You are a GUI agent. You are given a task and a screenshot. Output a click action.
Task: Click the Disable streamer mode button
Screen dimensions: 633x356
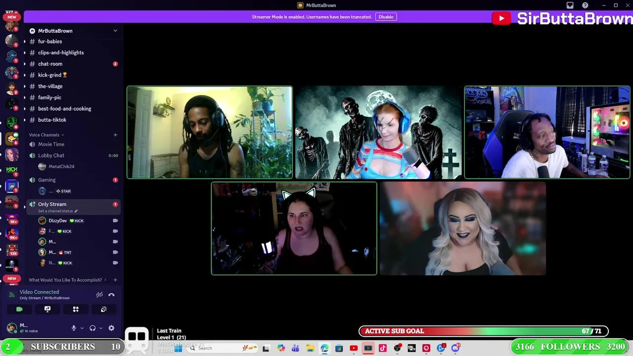(x=386, y=17)
